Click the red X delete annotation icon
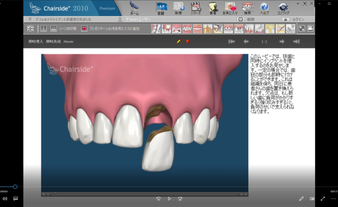 [x=188, y=41]
